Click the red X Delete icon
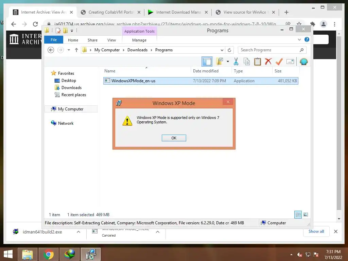Image resolution: width=348 pixels, height=261 pixels. (268, 61)
